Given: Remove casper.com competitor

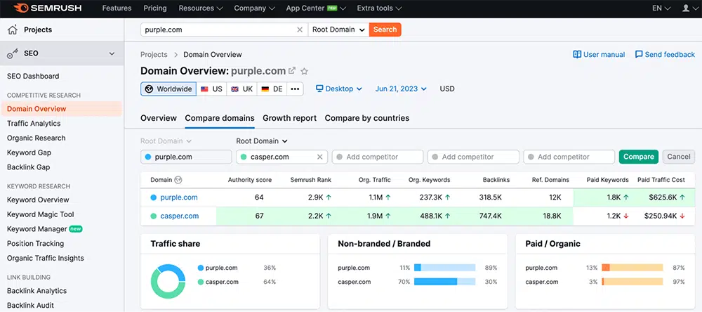Looking at the screenshot, I should click(319, 157).
